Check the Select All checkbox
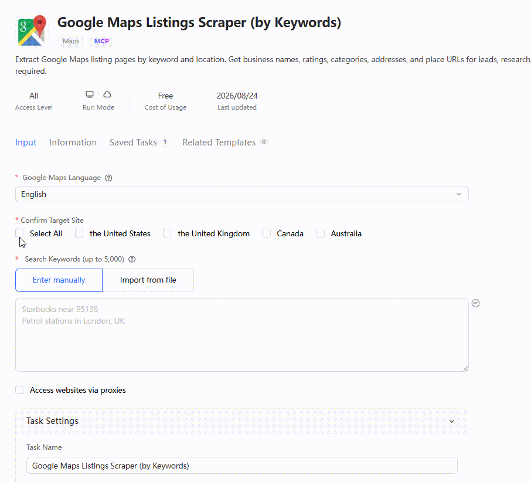Viewport: 531px width, 482px height. click(19, 233)
